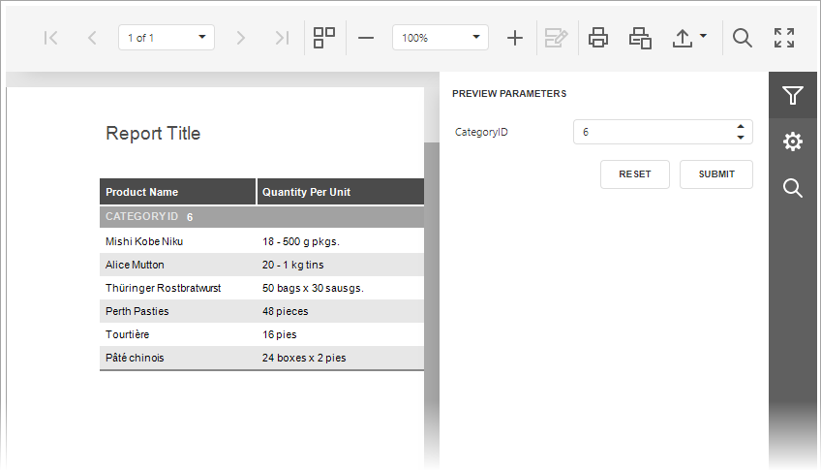821x471 pixels.
Task: Switch to the Preview Parameters filter tab
Action: (793, 95)
